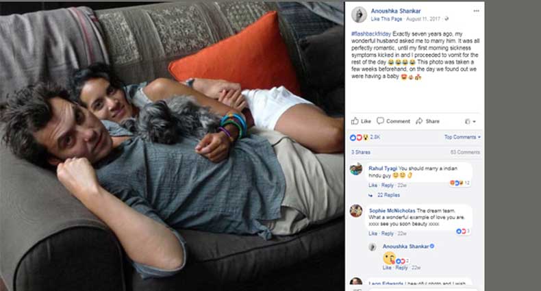This screenshot has width=541, height=291.
Task: Click the couch photo to view it
Action: (172, 147)
